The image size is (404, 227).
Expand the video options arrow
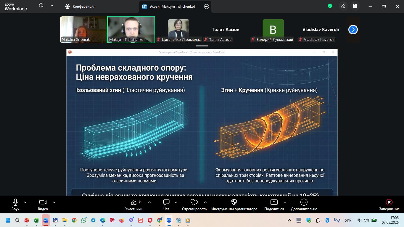pyautogui.click(x=54, y=202)
